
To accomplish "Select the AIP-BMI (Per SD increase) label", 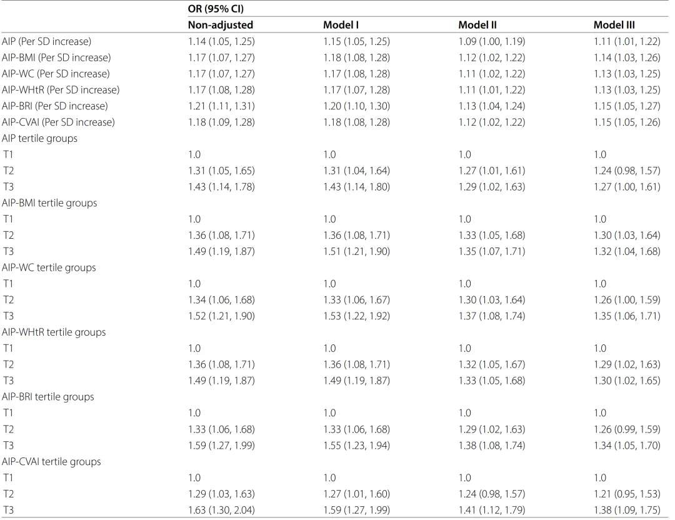I will pyautogui.click(x=56, y=57).
